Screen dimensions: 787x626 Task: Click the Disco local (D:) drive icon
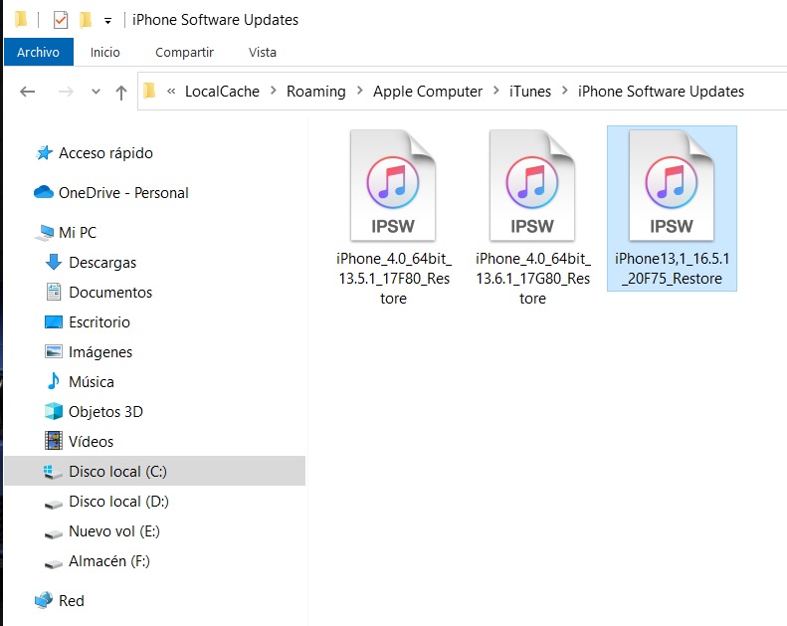53,504
